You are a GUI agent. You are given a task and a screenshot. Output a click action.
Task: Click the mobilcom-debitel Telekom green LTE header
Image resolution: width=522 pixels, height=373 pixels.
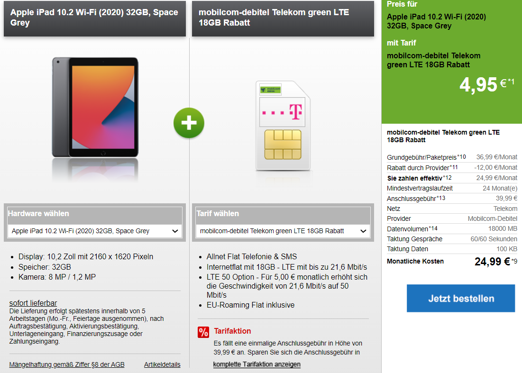(283, 18)
